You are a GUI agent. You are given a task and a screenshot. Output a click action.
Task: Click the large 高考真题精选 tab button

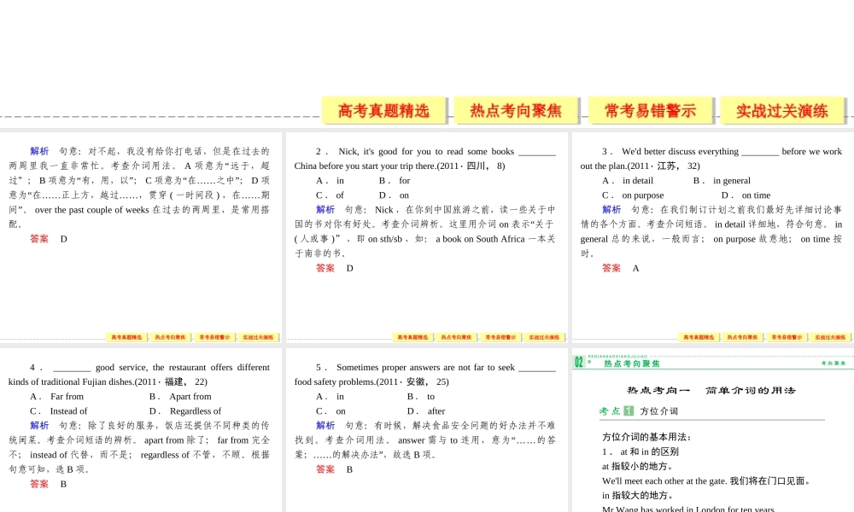383,110
